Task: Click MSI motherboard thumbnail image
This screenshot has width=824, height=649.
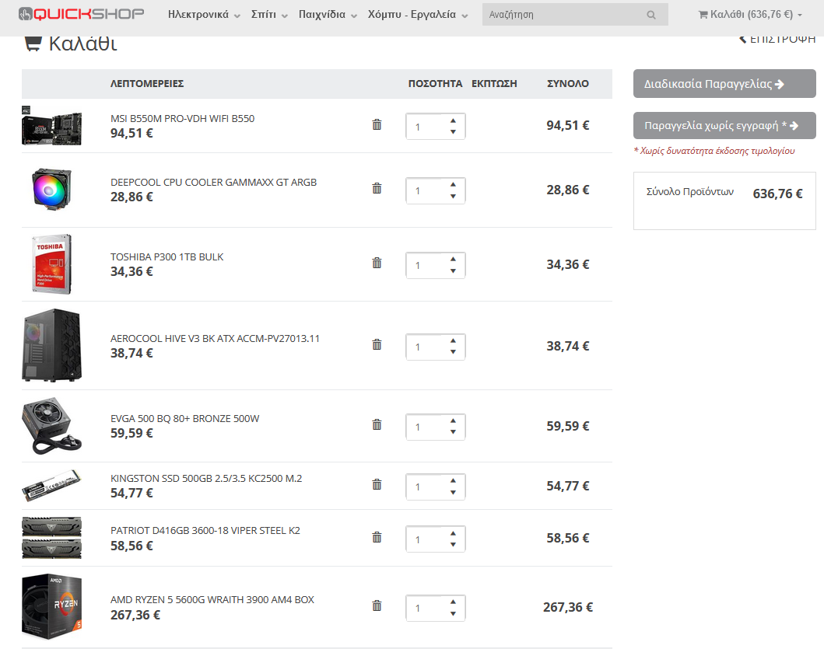Action: tap(51, 126)
